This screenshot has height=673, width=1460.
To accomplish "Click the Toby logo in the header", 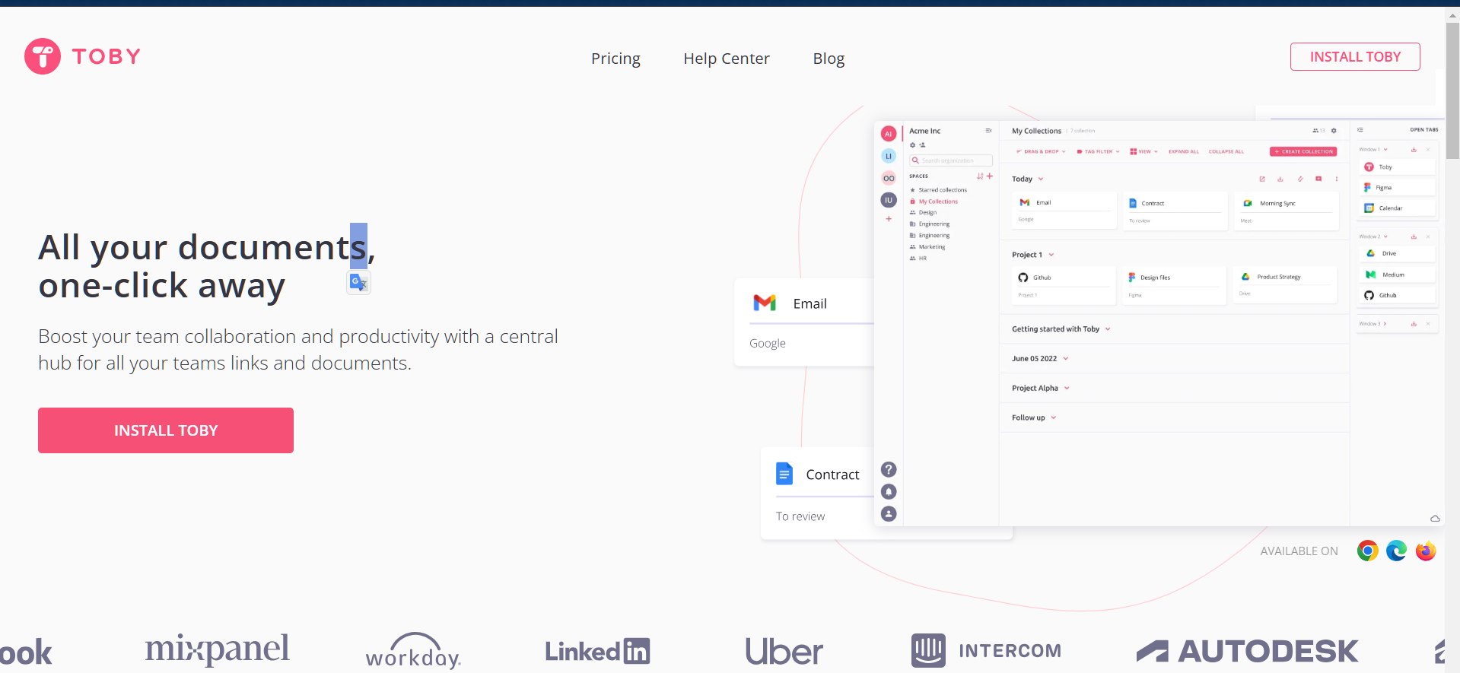I will [83, 56].
